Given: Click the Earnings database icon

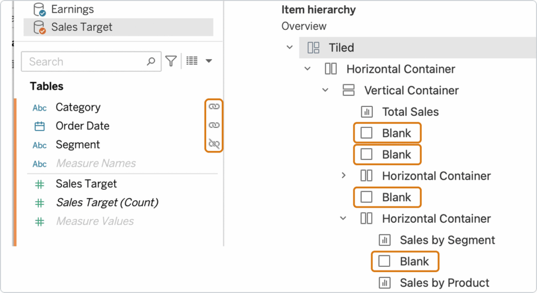Looking at the screenshot, I should click(x=39, y=9).
